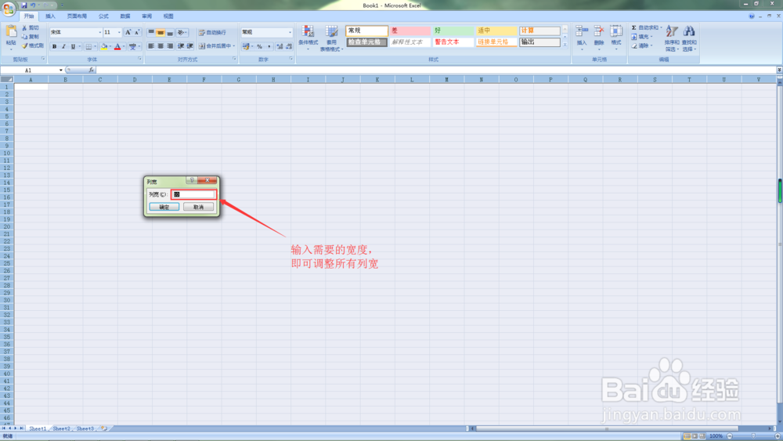Image resolution: width=783 pixels, height=441 pixels.
Task: Decrease font size with the small A icon
Action: [137, 32]
